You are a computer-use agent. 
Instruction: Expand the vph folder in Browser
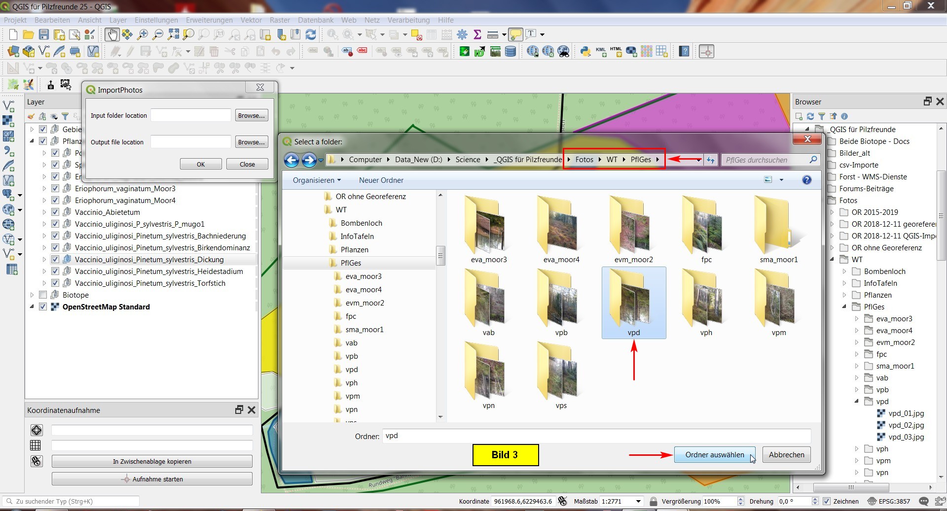[857, 449]
